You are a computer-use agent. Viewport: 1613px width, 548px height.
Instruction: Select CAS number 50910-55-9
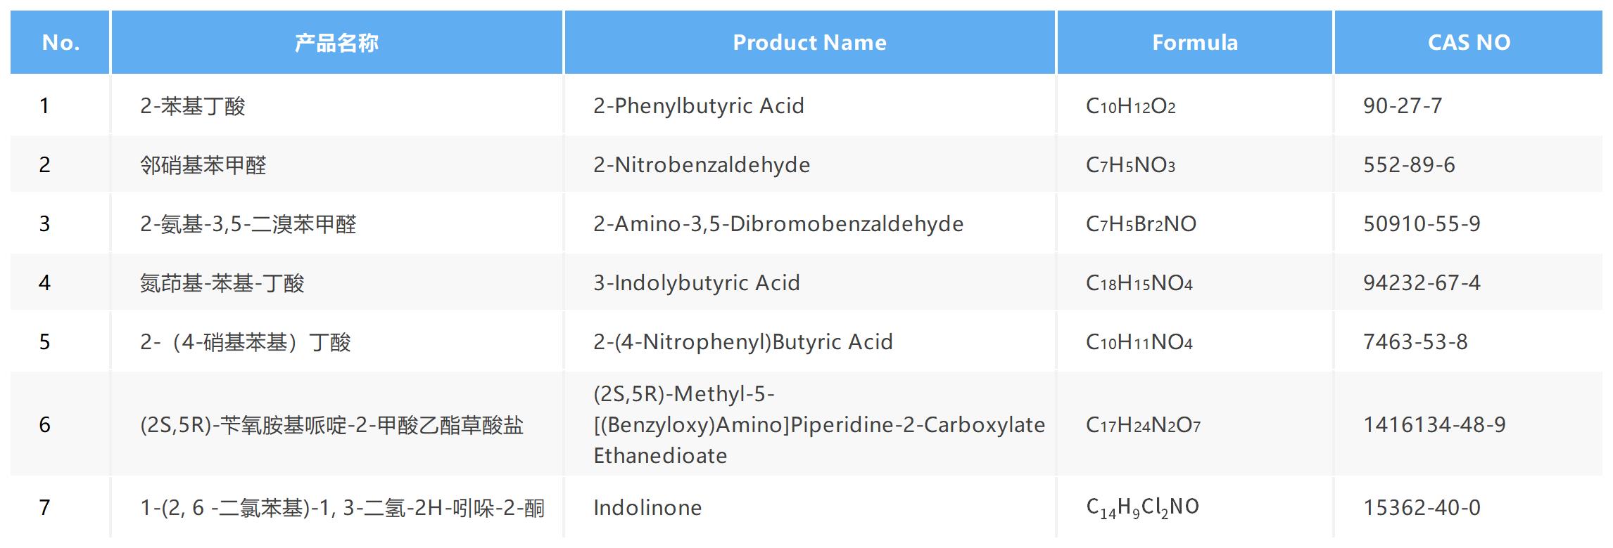point(1421,224)
